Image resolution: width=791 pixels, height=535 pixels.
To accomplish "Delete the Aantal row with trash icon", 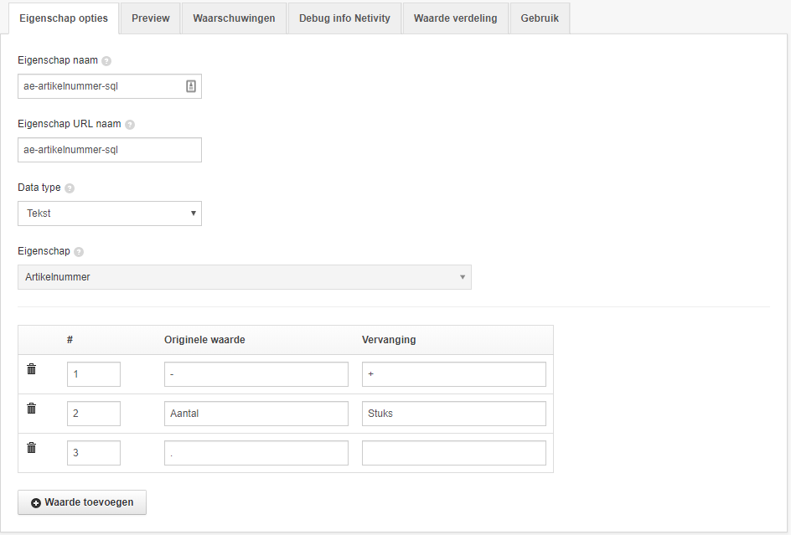I will coord(31,409).
